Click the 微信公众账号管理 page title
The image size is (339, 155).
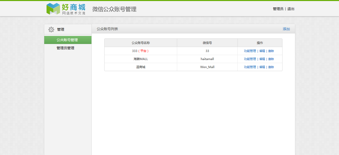[x=115, y=9]
